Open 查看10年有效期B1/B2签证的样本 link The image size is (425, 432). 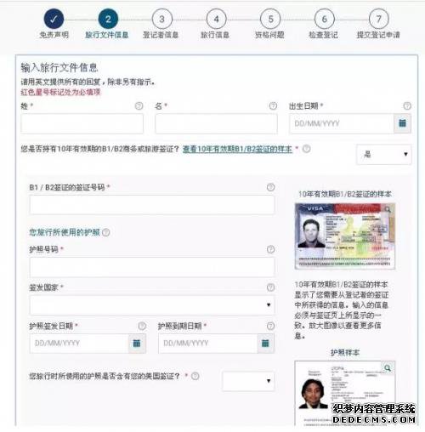click(x=237, y=149)
